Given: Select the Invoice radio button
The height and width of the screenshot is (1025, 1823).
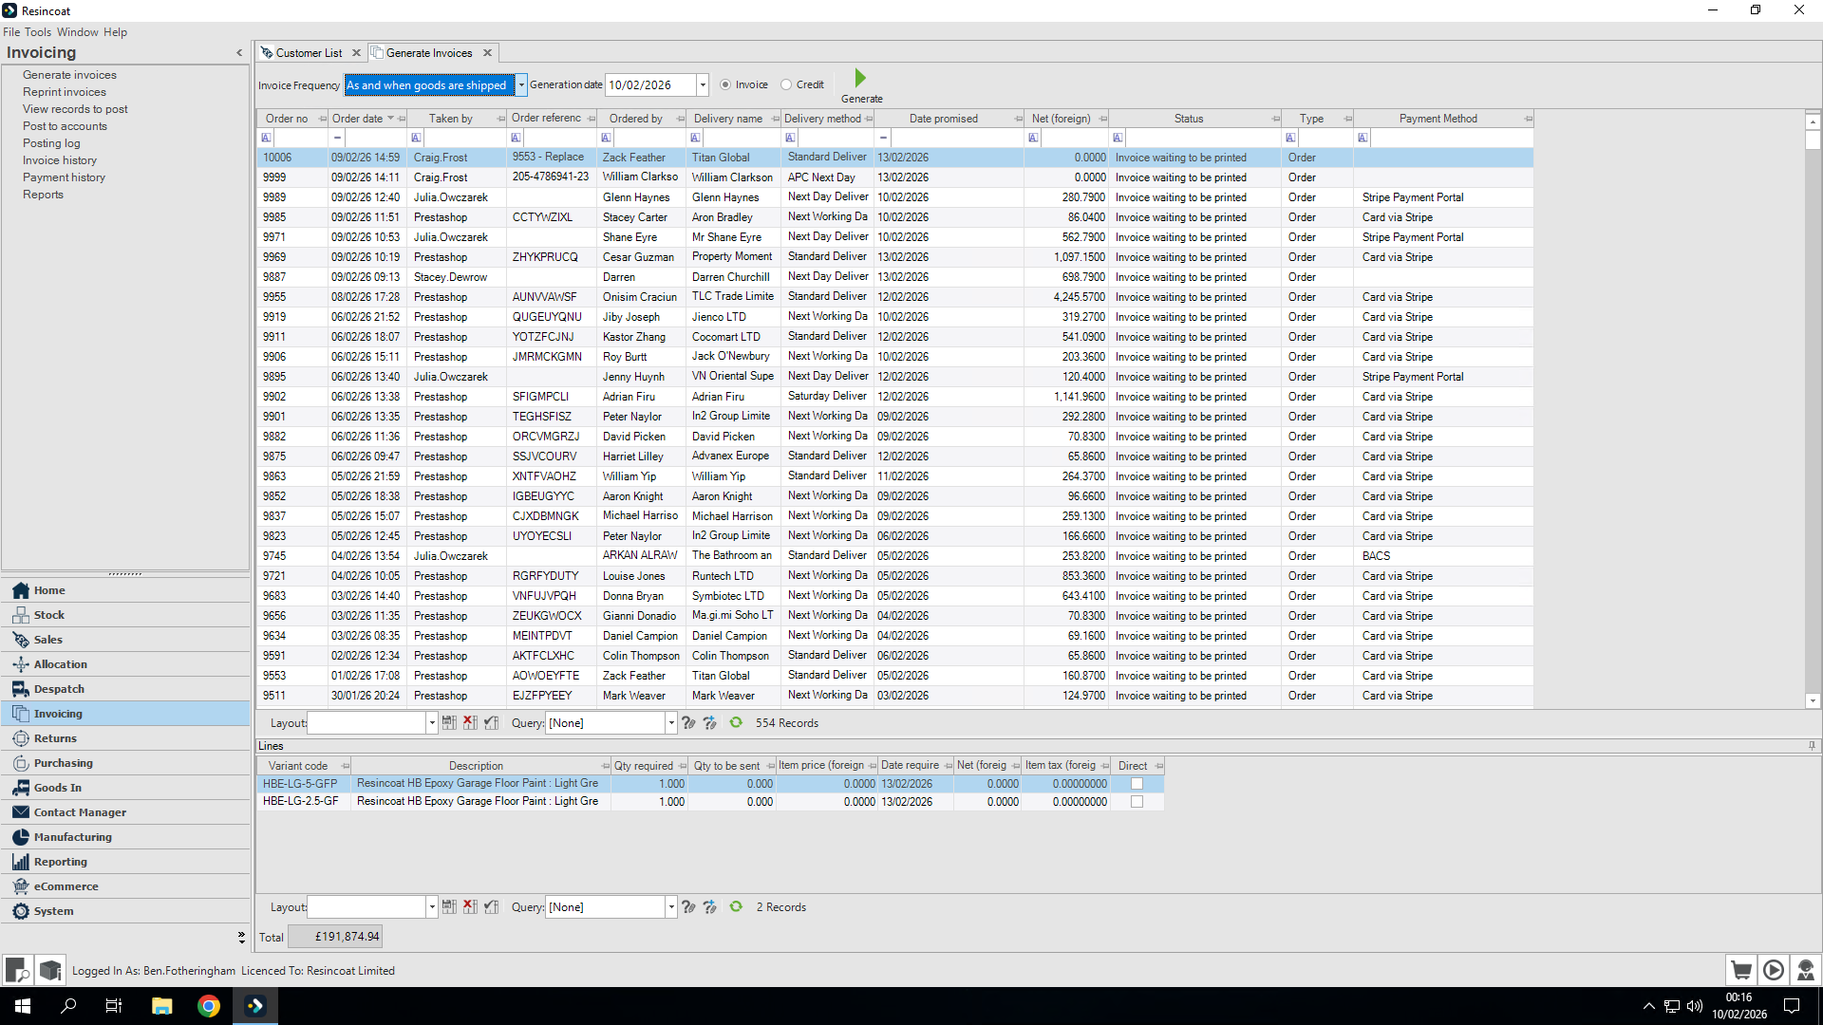Looking at the screenshot, I should 725,84.
